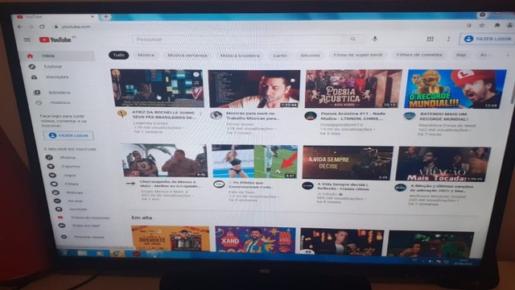The height and width of the screenshot is (290, 515).
Task: Open the Poesia Acústica video thumbnail
Action: [353, 89]
